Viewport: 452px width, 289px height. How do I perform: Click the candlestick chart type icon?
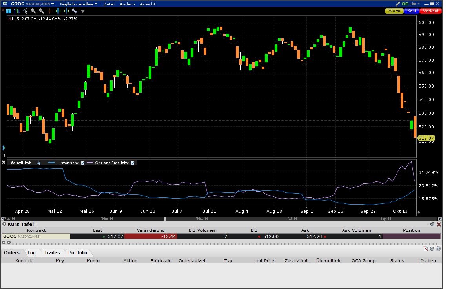point(17,11)
